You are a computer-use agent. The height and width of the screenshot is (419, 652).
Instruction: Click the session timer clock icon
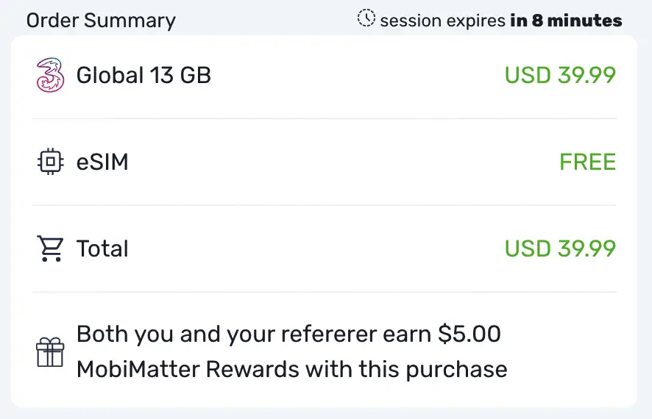366,18
